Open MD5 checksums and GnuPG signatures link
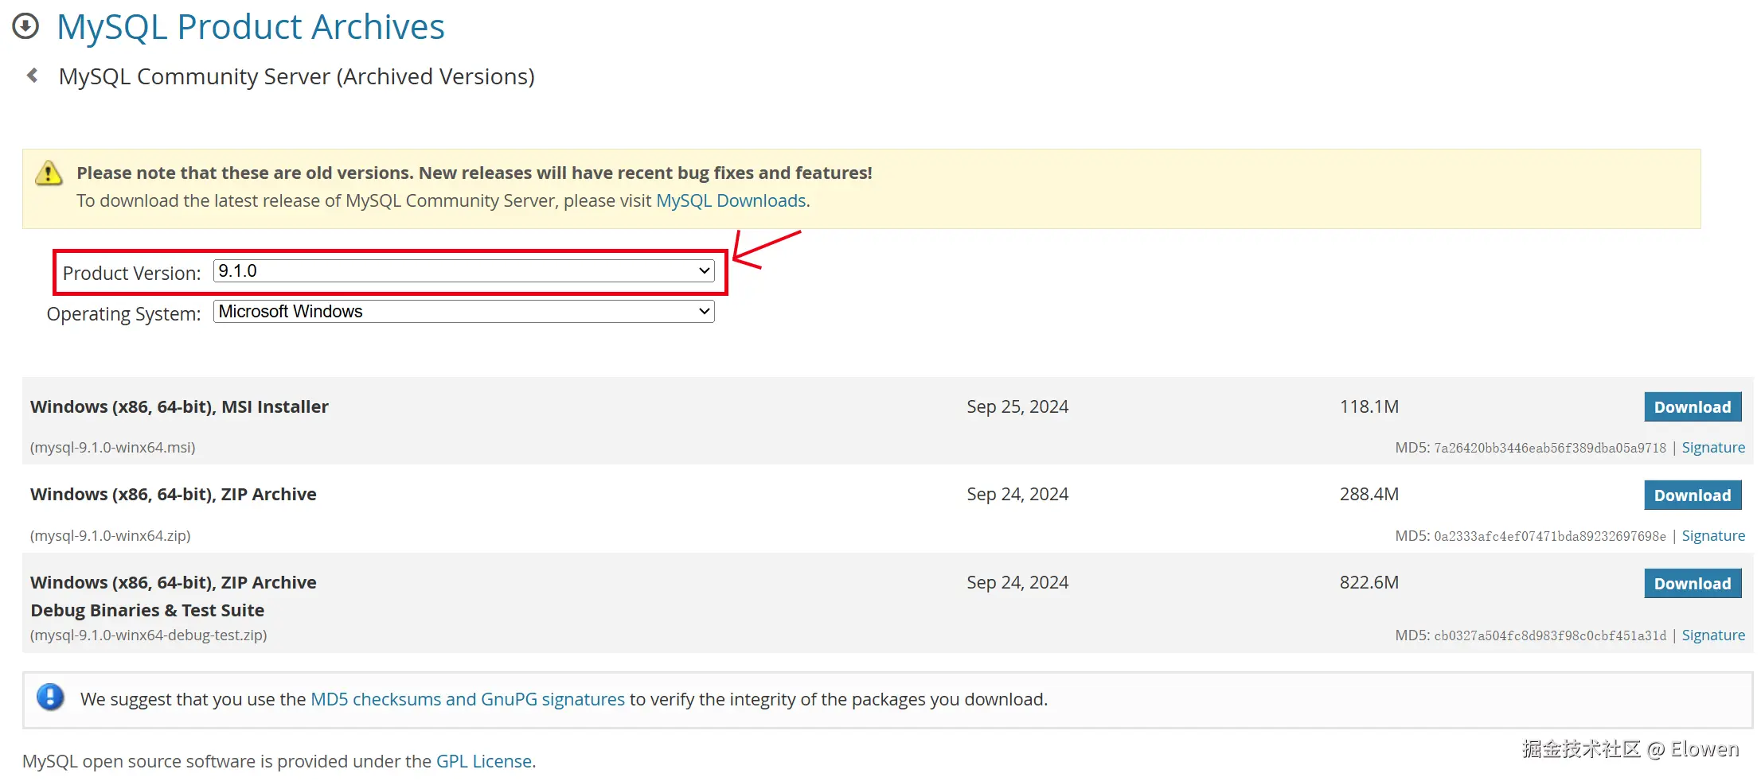 click(x=467, y=699)
